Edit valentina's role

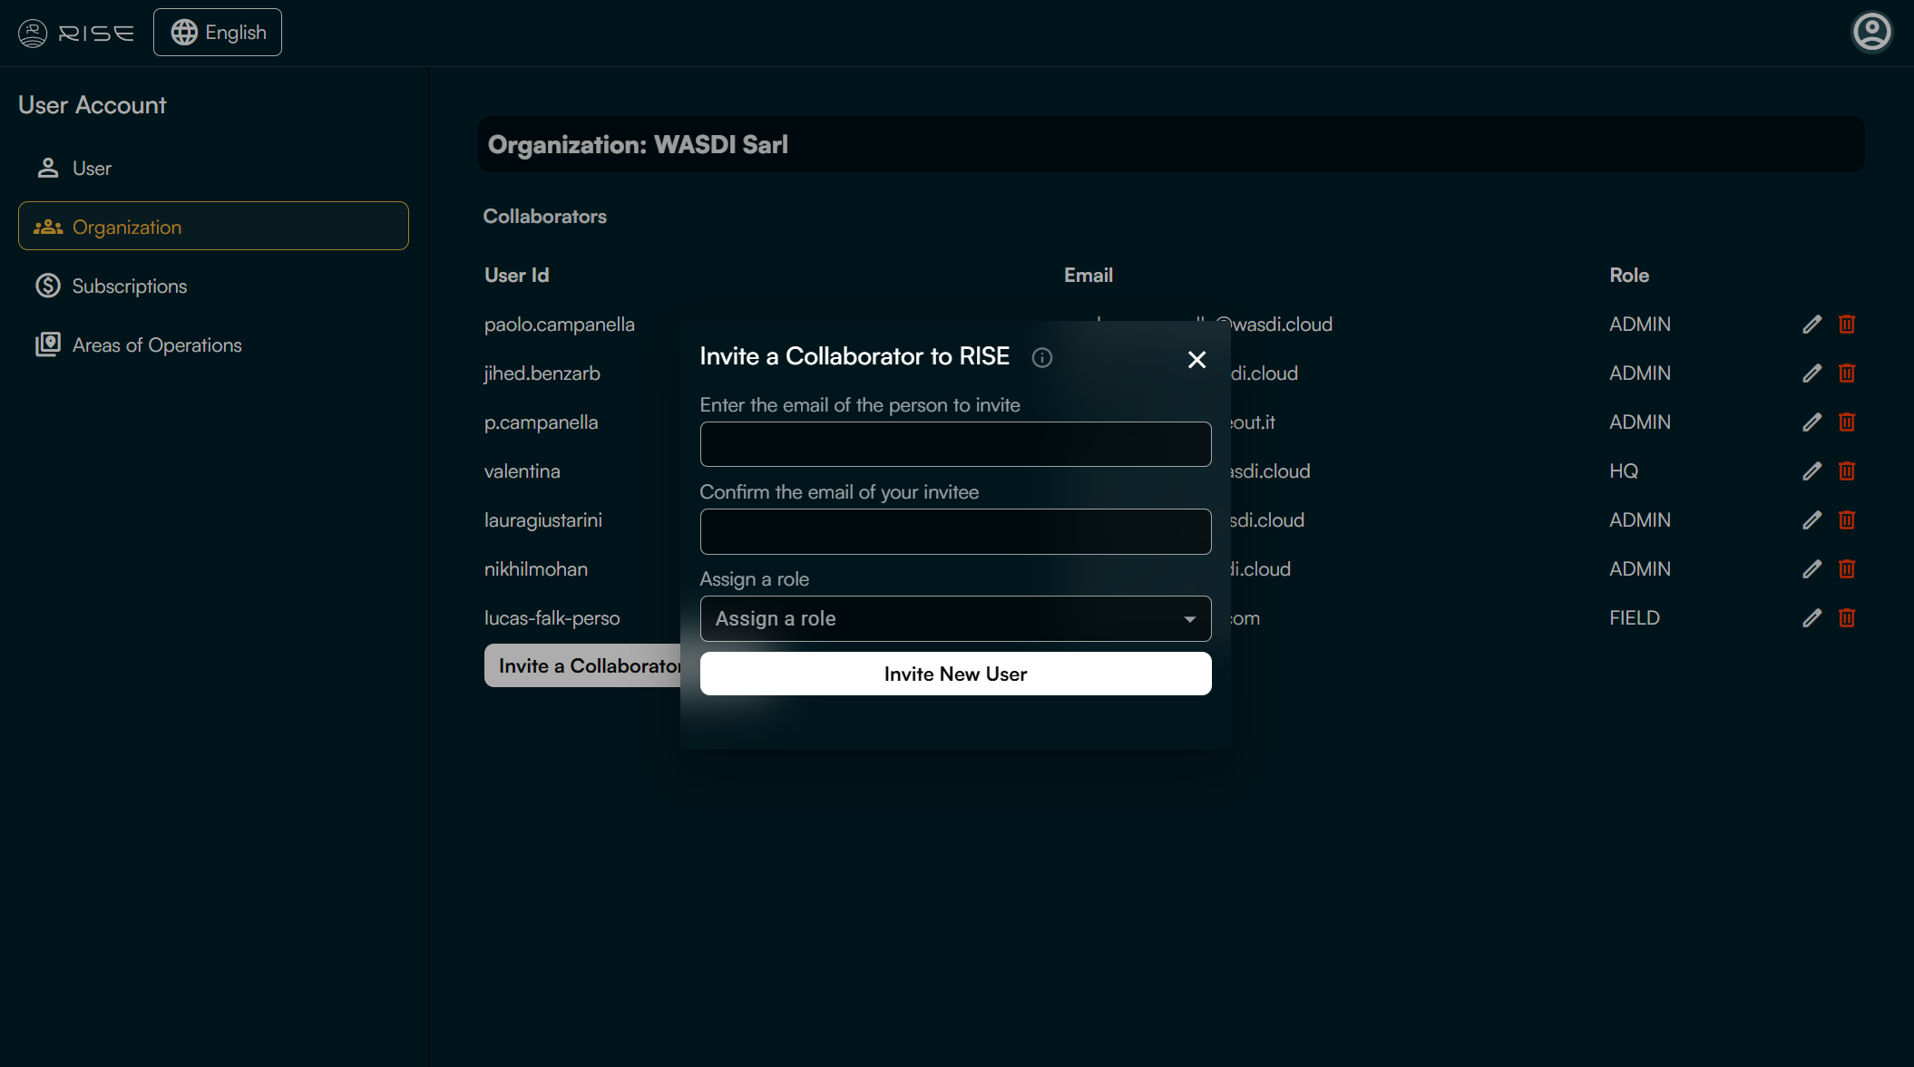[x=1811, y=471]
